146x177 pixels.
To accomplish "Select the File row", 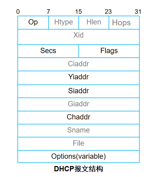I will tap(79, 144).
